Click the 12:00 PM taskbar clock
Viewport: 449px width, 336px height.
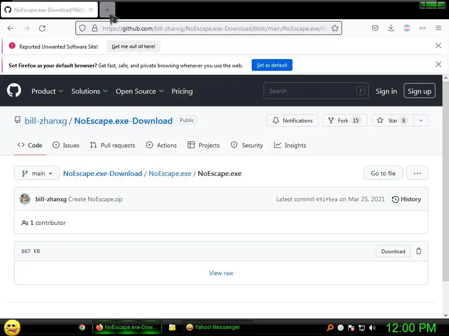point(411,328)
